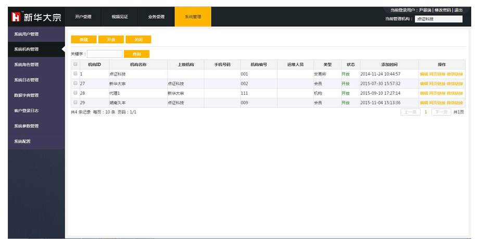
Task: Open 系统参数管理 in the sidebar
Action: coord(36,126)
